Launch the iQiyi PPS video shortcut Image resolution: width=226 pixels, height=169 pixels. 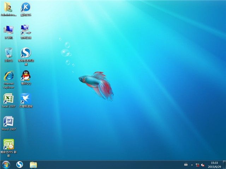8,148
